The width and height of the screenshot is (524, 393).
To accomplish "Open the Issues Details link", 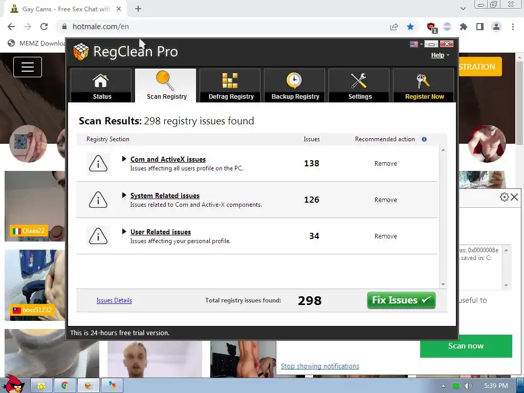I will (x=114, y=300).
